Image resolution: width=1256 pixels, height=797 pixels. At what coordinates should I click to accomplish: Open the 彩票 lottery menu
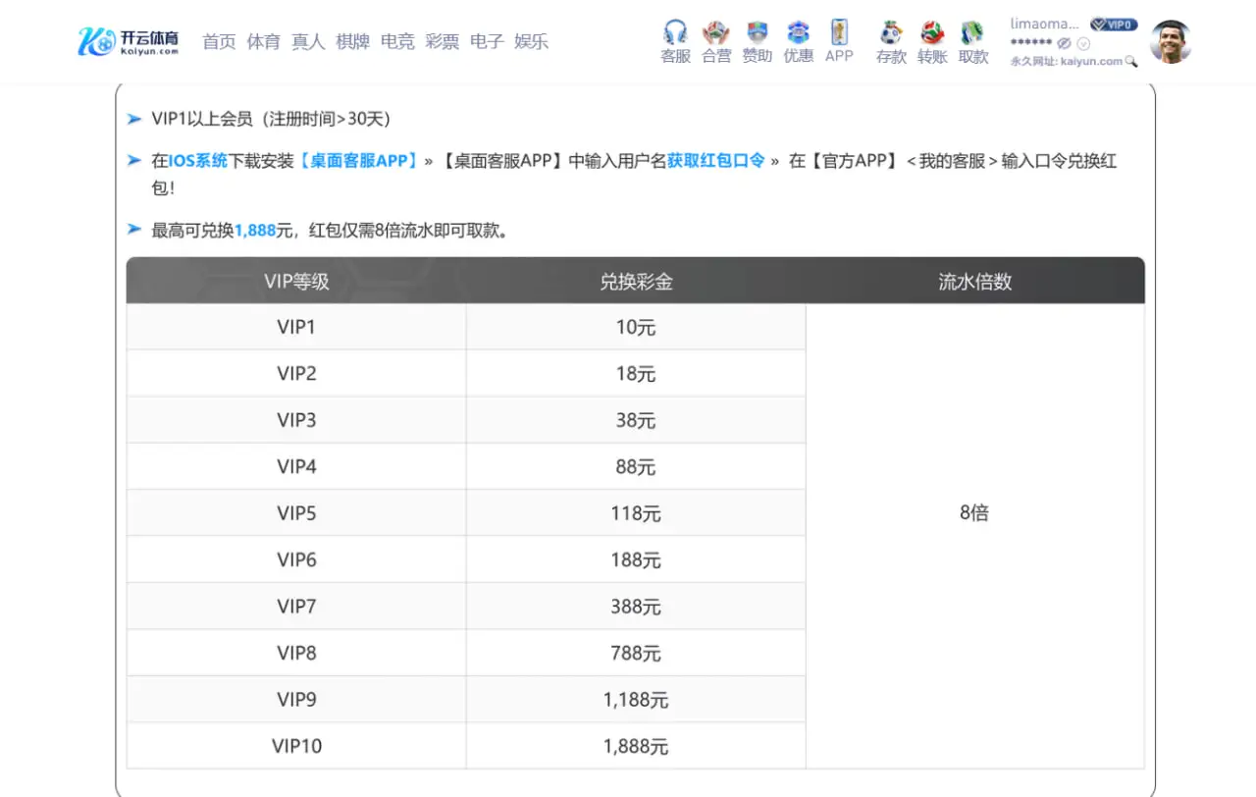pos(442,41)
